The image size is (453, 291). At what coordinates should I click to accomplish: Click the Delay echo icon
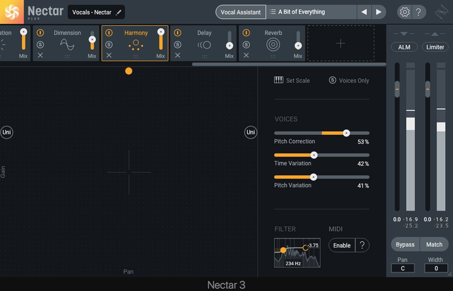[204, 45]
